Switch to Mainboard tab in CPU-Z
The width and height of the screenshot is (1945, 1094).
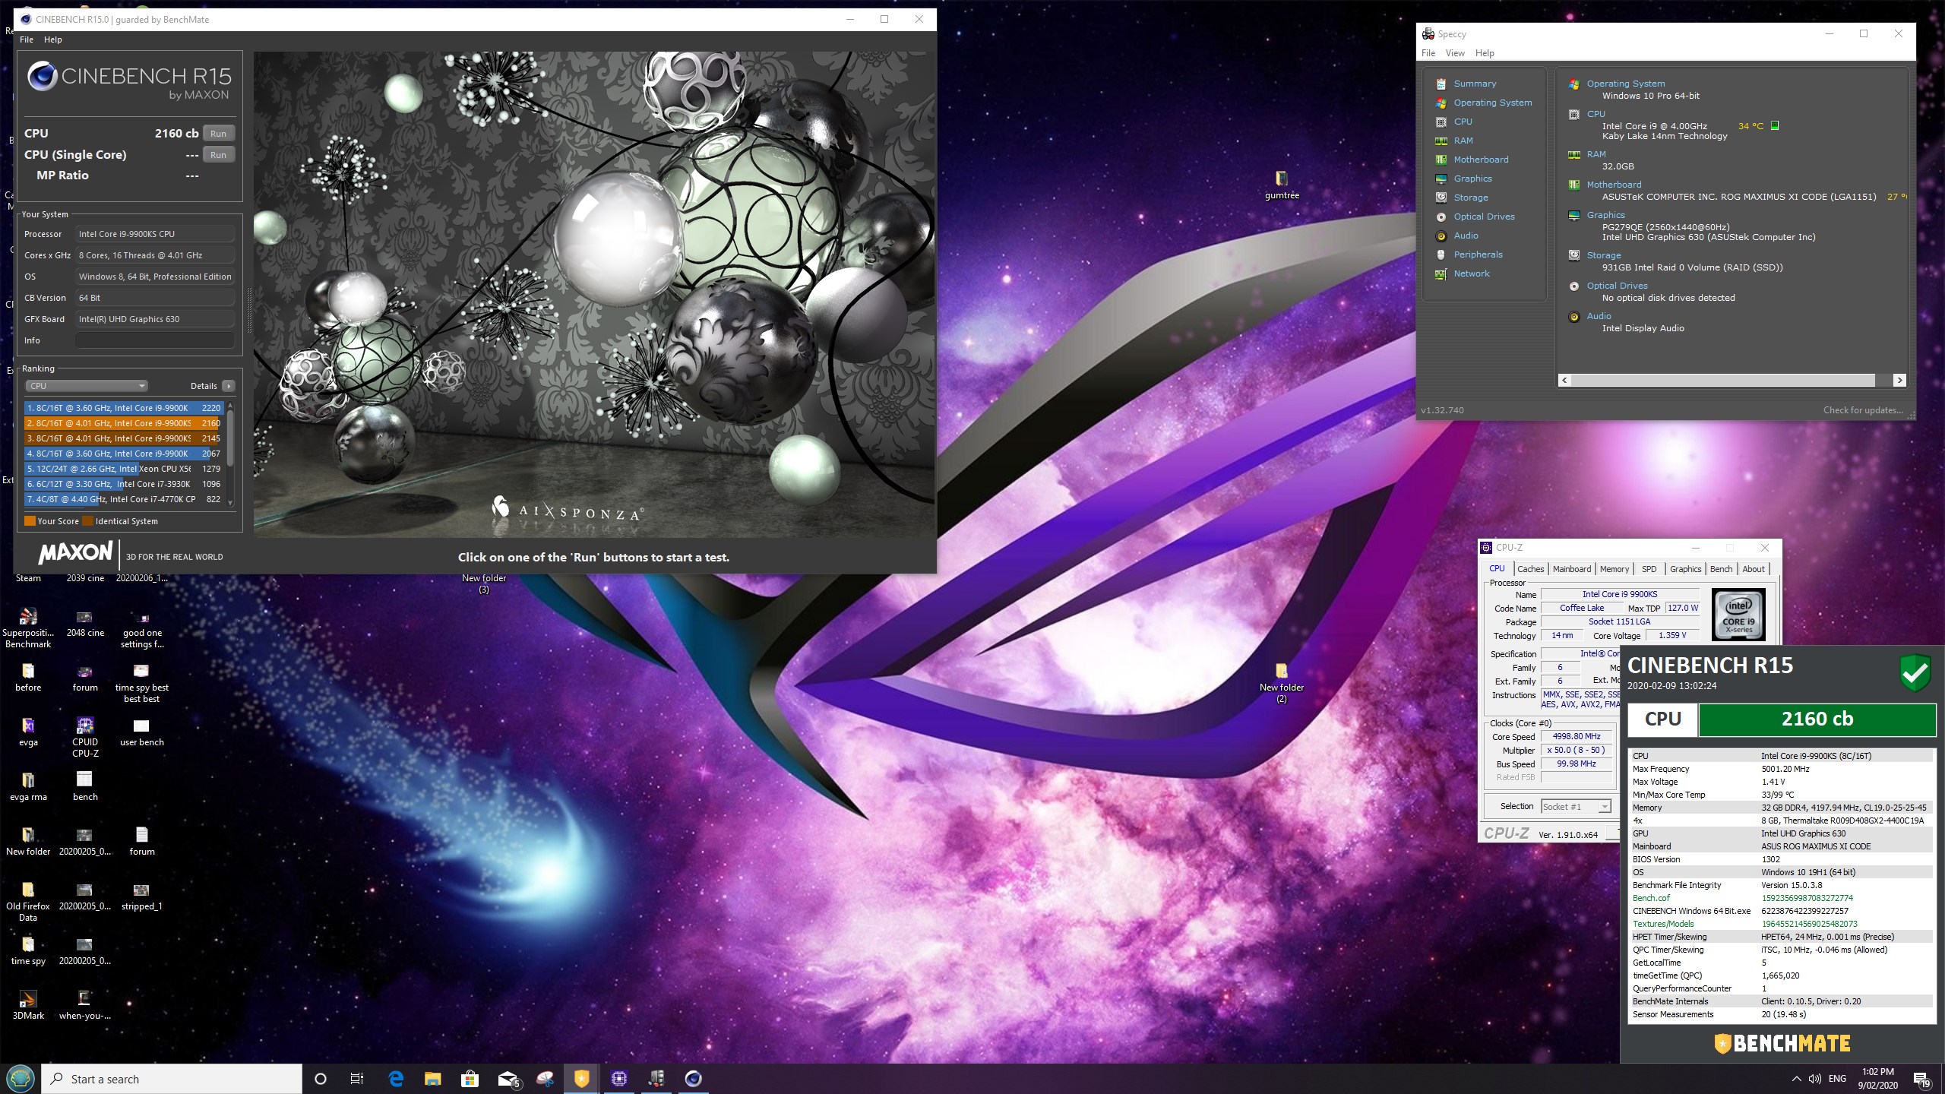pyautogui.click(x=1571, y=569)
